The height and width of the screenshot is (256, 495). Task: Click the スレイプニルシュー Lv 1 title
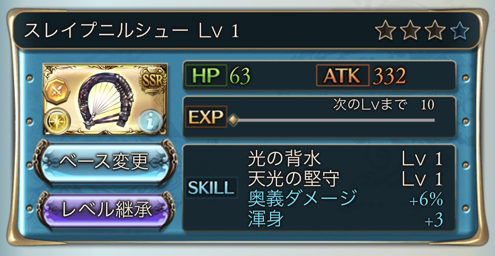click(132, 32)
